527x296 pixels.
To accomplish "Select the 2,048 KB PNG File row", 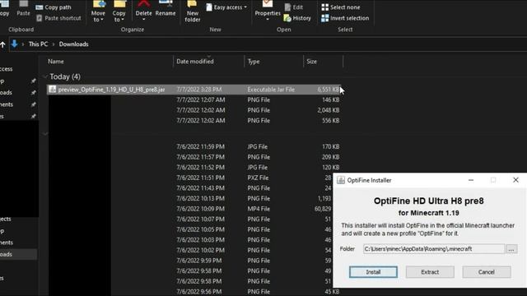I will [194, 110].
